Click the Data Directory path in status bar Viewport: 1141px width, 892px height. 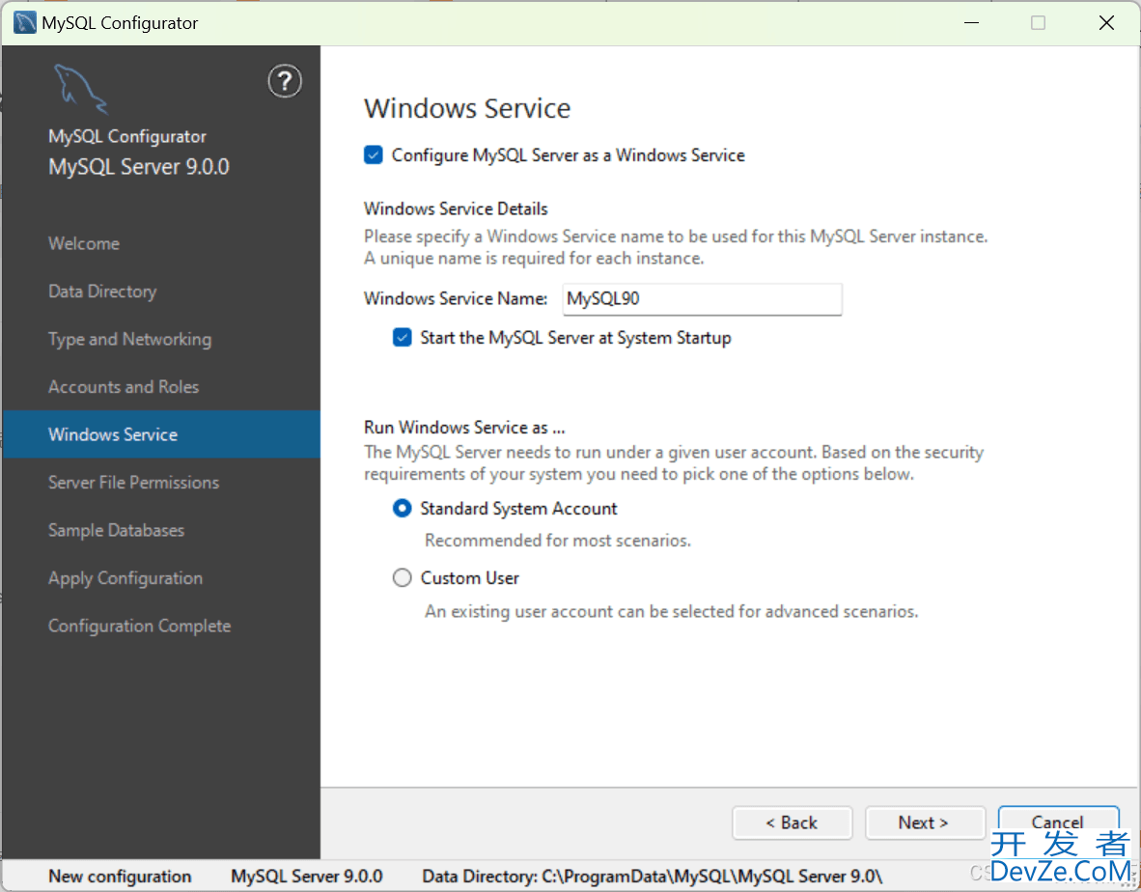click(x=653, y=877)
